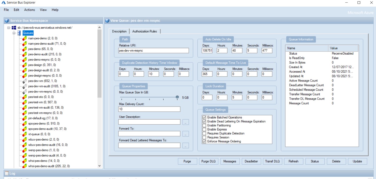Click the pes-test-vm queue icon
Viewport: 376px width, 179px height.
(24, 102)
